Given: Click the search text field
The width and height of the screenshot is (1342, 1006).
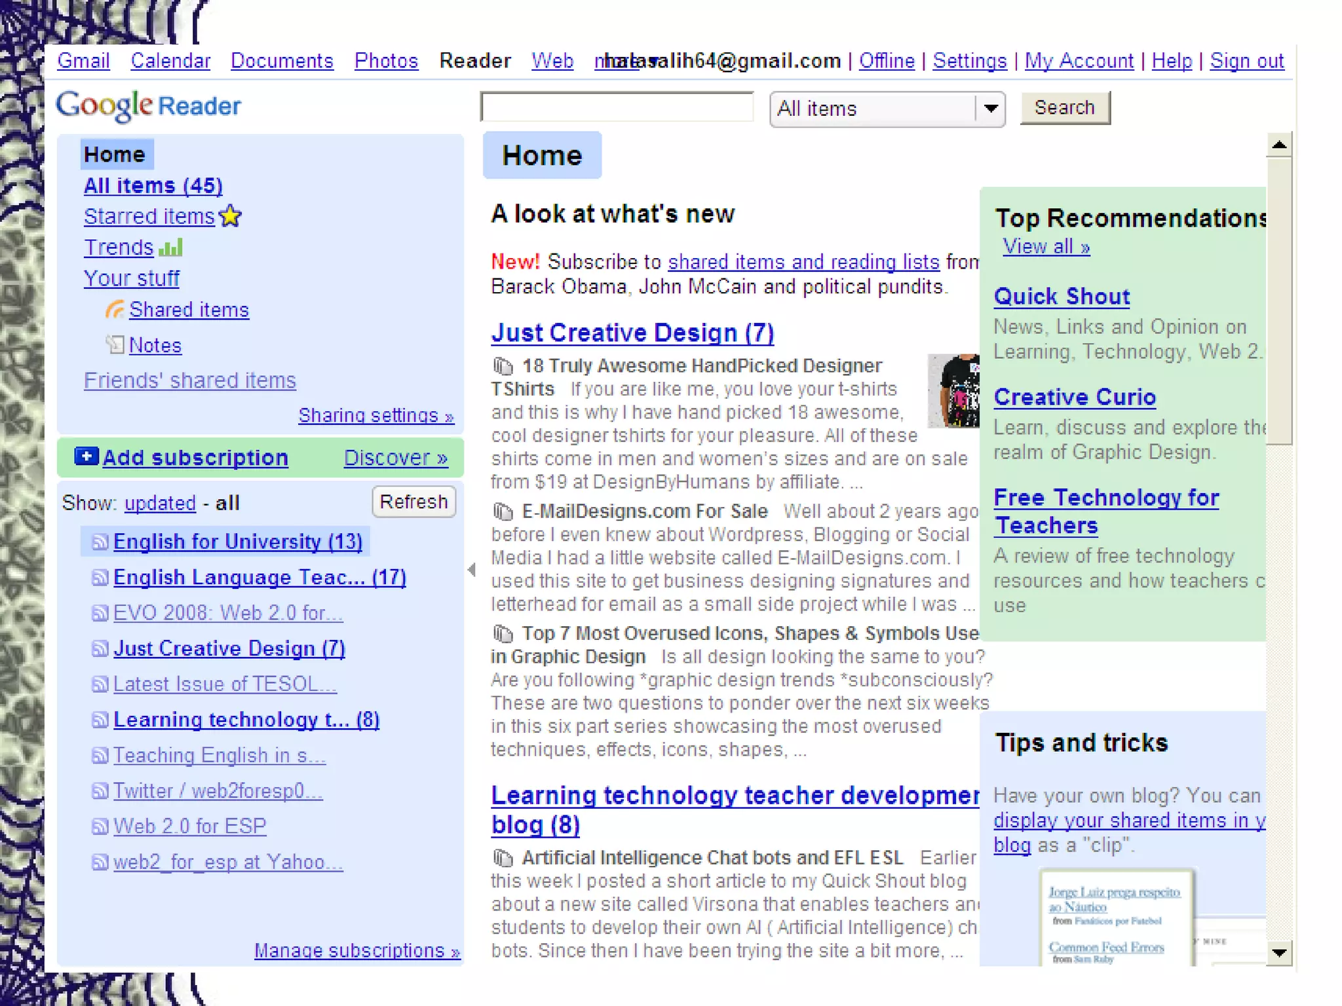Looking at the screenshot, I should pyautogui.click(x=617, y=107).
